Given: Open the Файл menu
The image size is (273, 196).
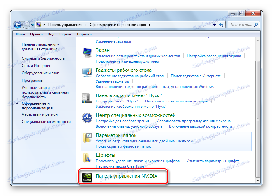Looking at the screenshot, I should coord(20,34).
